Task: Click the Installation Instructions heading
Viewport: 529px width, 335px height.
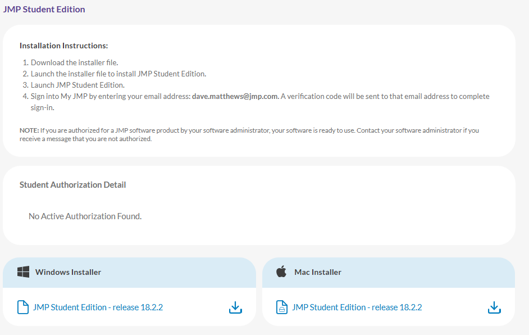Action: (x=64, y=46)
